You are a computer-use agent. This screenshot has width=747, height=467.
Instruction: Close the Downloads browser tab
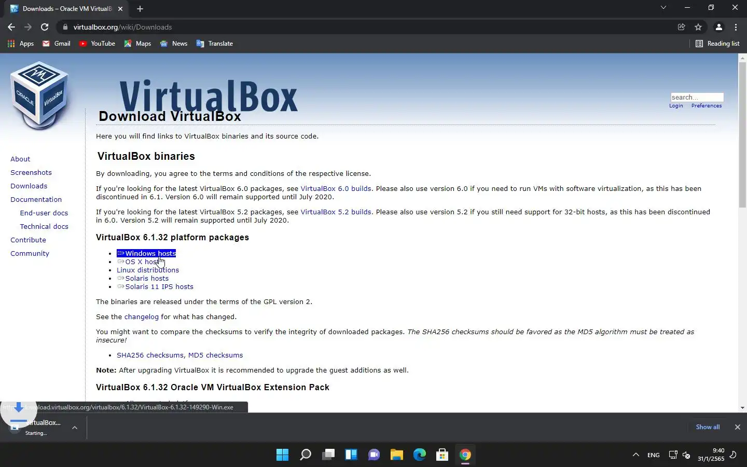(120, 9)
